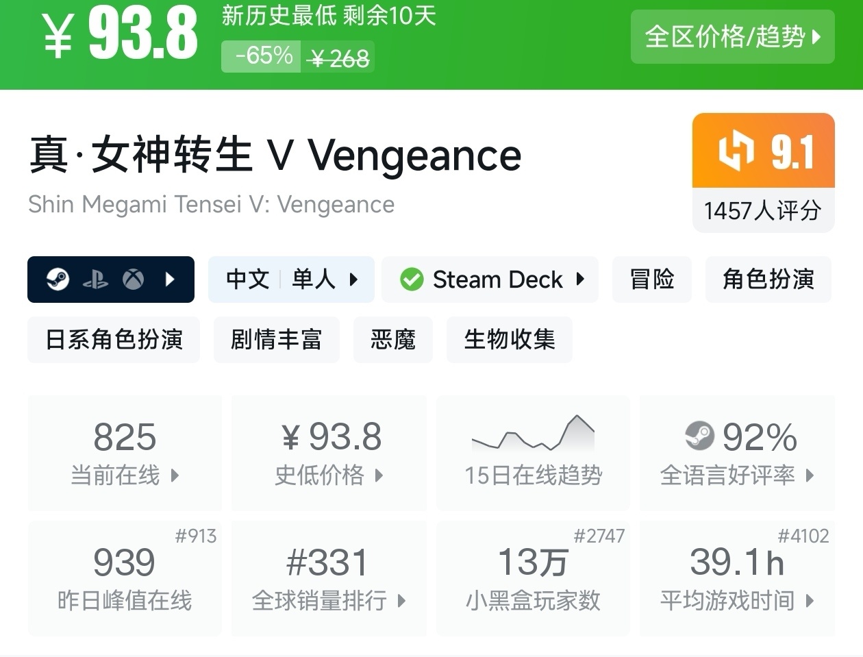863x657 pixels.
Task: Click the Steam logo beside 92%
Action: coord(699,436)
